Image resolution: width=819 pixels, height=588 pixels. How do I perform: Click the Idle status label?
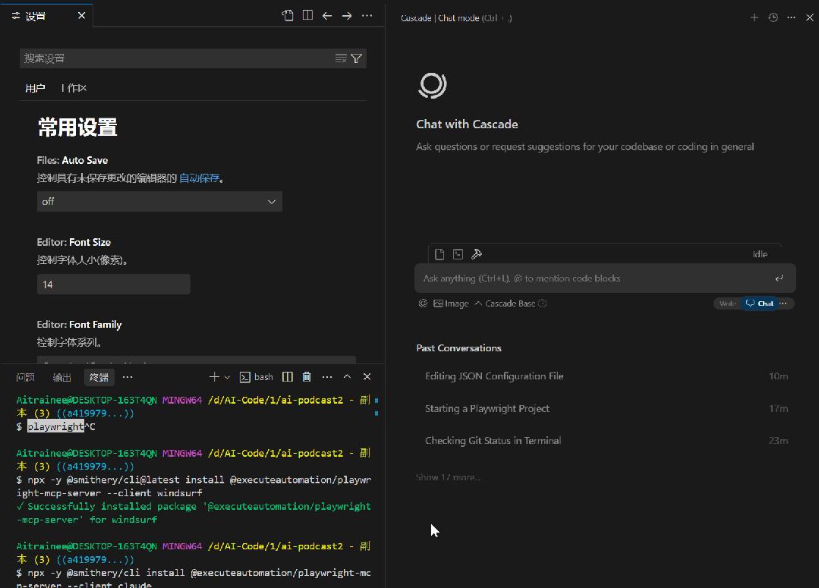pos(760,254)
